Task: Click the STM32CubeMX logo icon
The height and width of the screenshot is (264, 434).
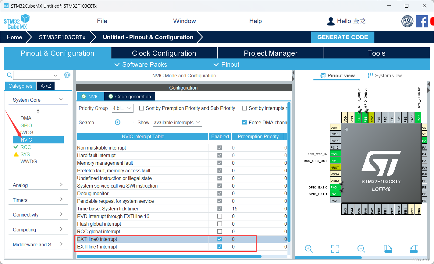Action: (x=16, y=22)
